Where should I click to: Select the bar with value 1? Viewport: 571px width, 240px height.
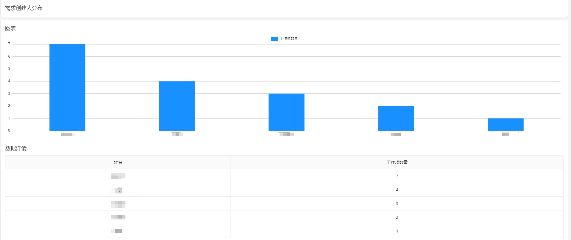click(x=506, y=124)
